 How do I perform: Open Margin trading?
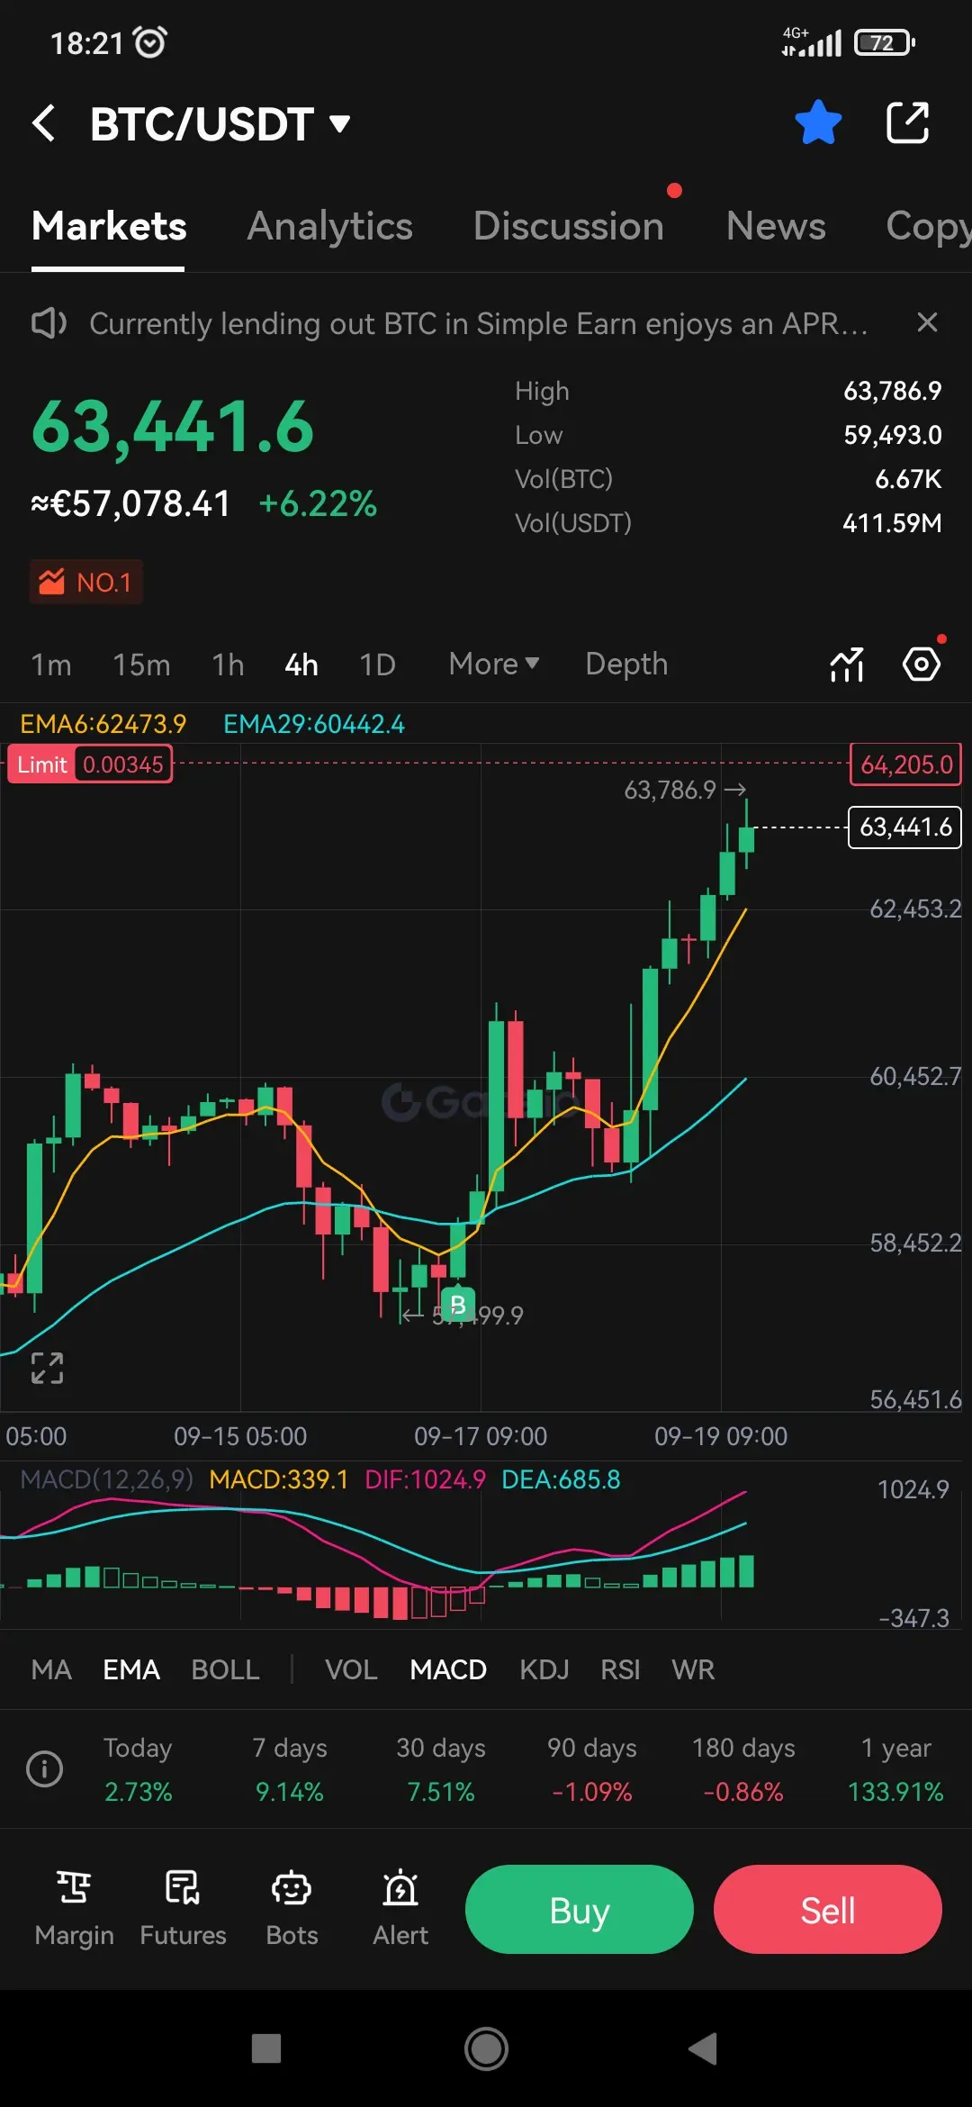click(74, 1908)
